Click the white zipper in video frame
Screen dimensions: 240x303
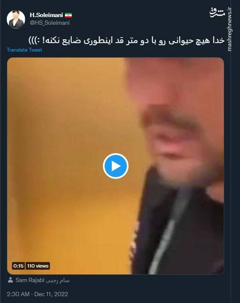tap(167, 232)
